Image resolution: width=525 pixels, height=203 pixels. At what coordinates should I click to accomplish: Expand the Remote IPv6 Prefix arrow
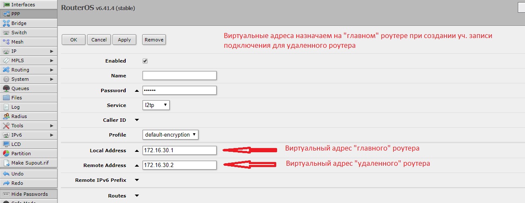tap(137, 180)
